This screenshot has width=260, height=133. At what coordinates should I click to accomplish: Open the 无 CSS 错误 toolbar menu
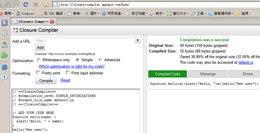point(52,14)
